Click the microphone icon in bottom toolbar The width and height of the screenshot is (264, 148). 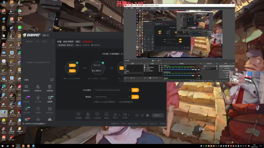[115, 115]
